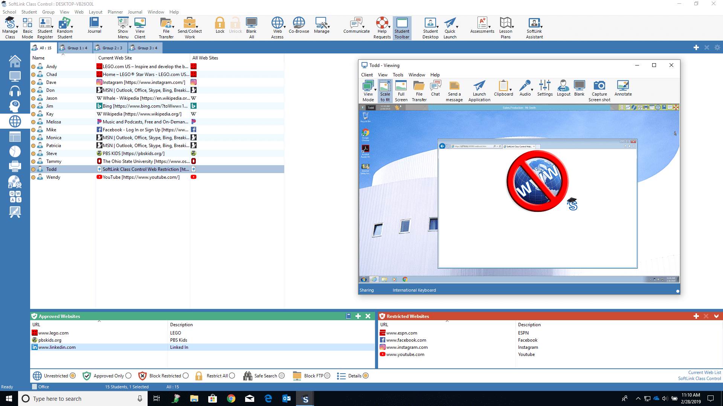Open the print management view in sidebar

15,166
